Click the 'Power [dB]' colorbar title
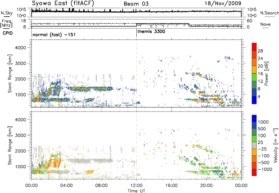Screen dimensions: 279x193 pyautogui.click(x=266, y=74)
